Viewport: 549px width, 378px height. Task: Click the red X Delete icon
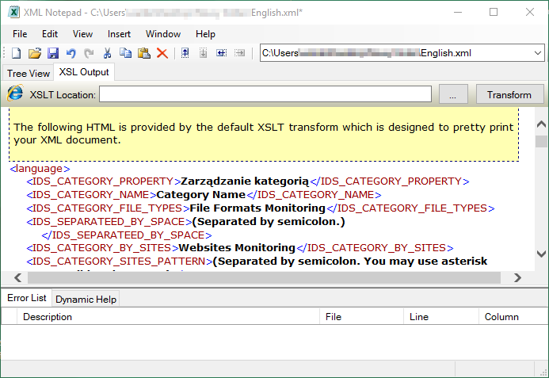point(162,53)
